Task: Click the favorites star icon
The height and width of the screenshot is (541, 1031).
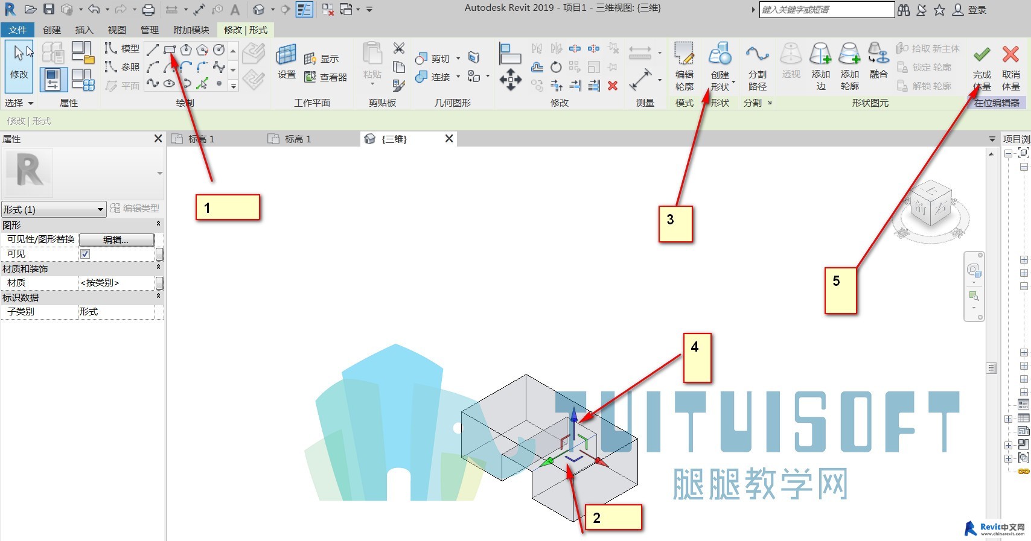Action: coord(939,10)
